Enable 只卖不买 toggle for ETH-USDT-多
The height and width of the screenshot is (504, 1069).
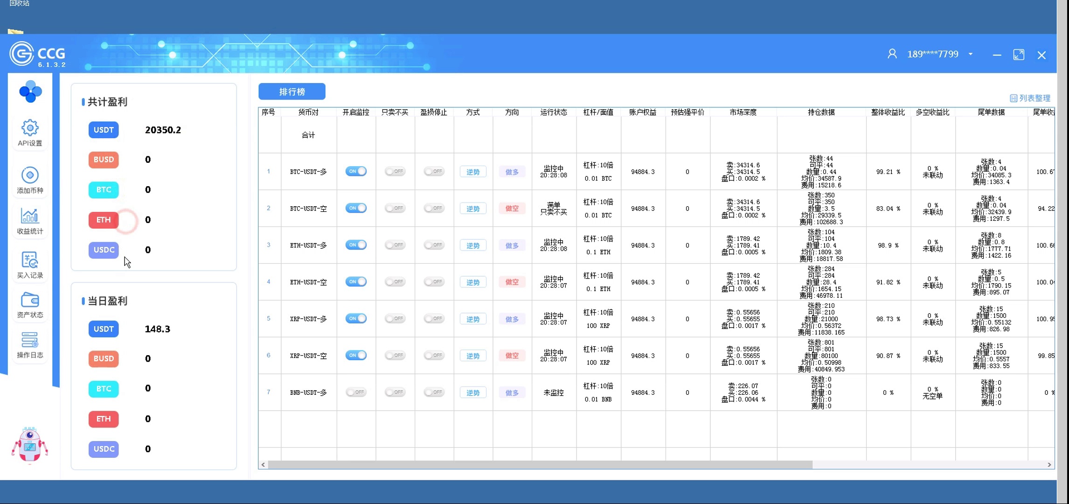coord(395,245)
